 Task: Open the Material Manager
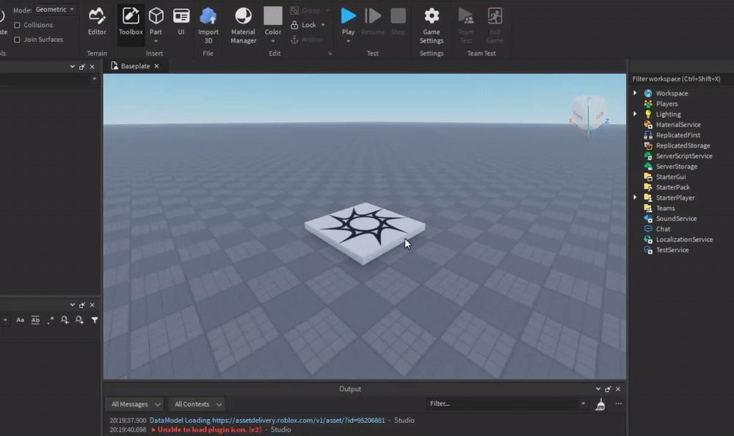tap(244, 26)
